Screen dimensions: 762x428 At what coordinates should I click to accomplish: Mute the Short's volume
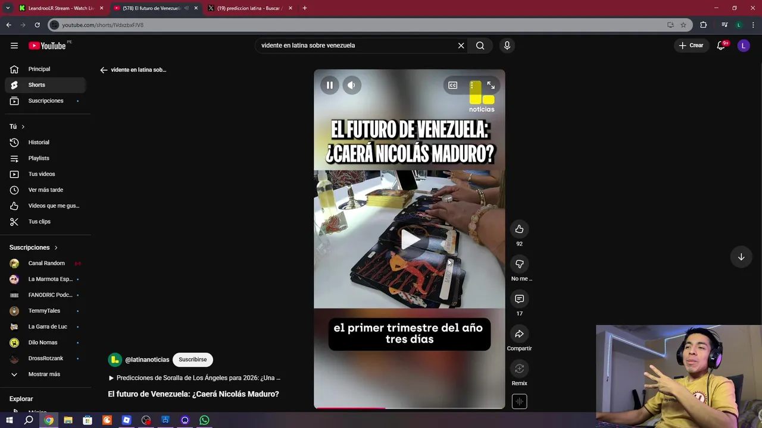point(351,85)
